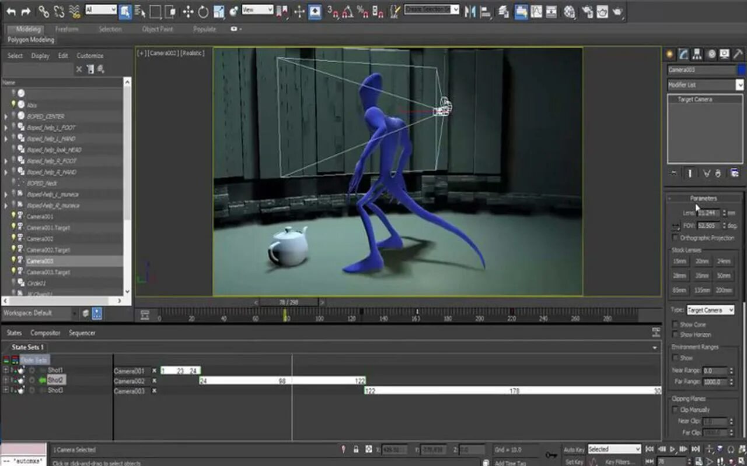This screenshot has height=466, width=747.
Task: Expand the BIPED_CENTER tree item
Action: click(x=6, y=116)
